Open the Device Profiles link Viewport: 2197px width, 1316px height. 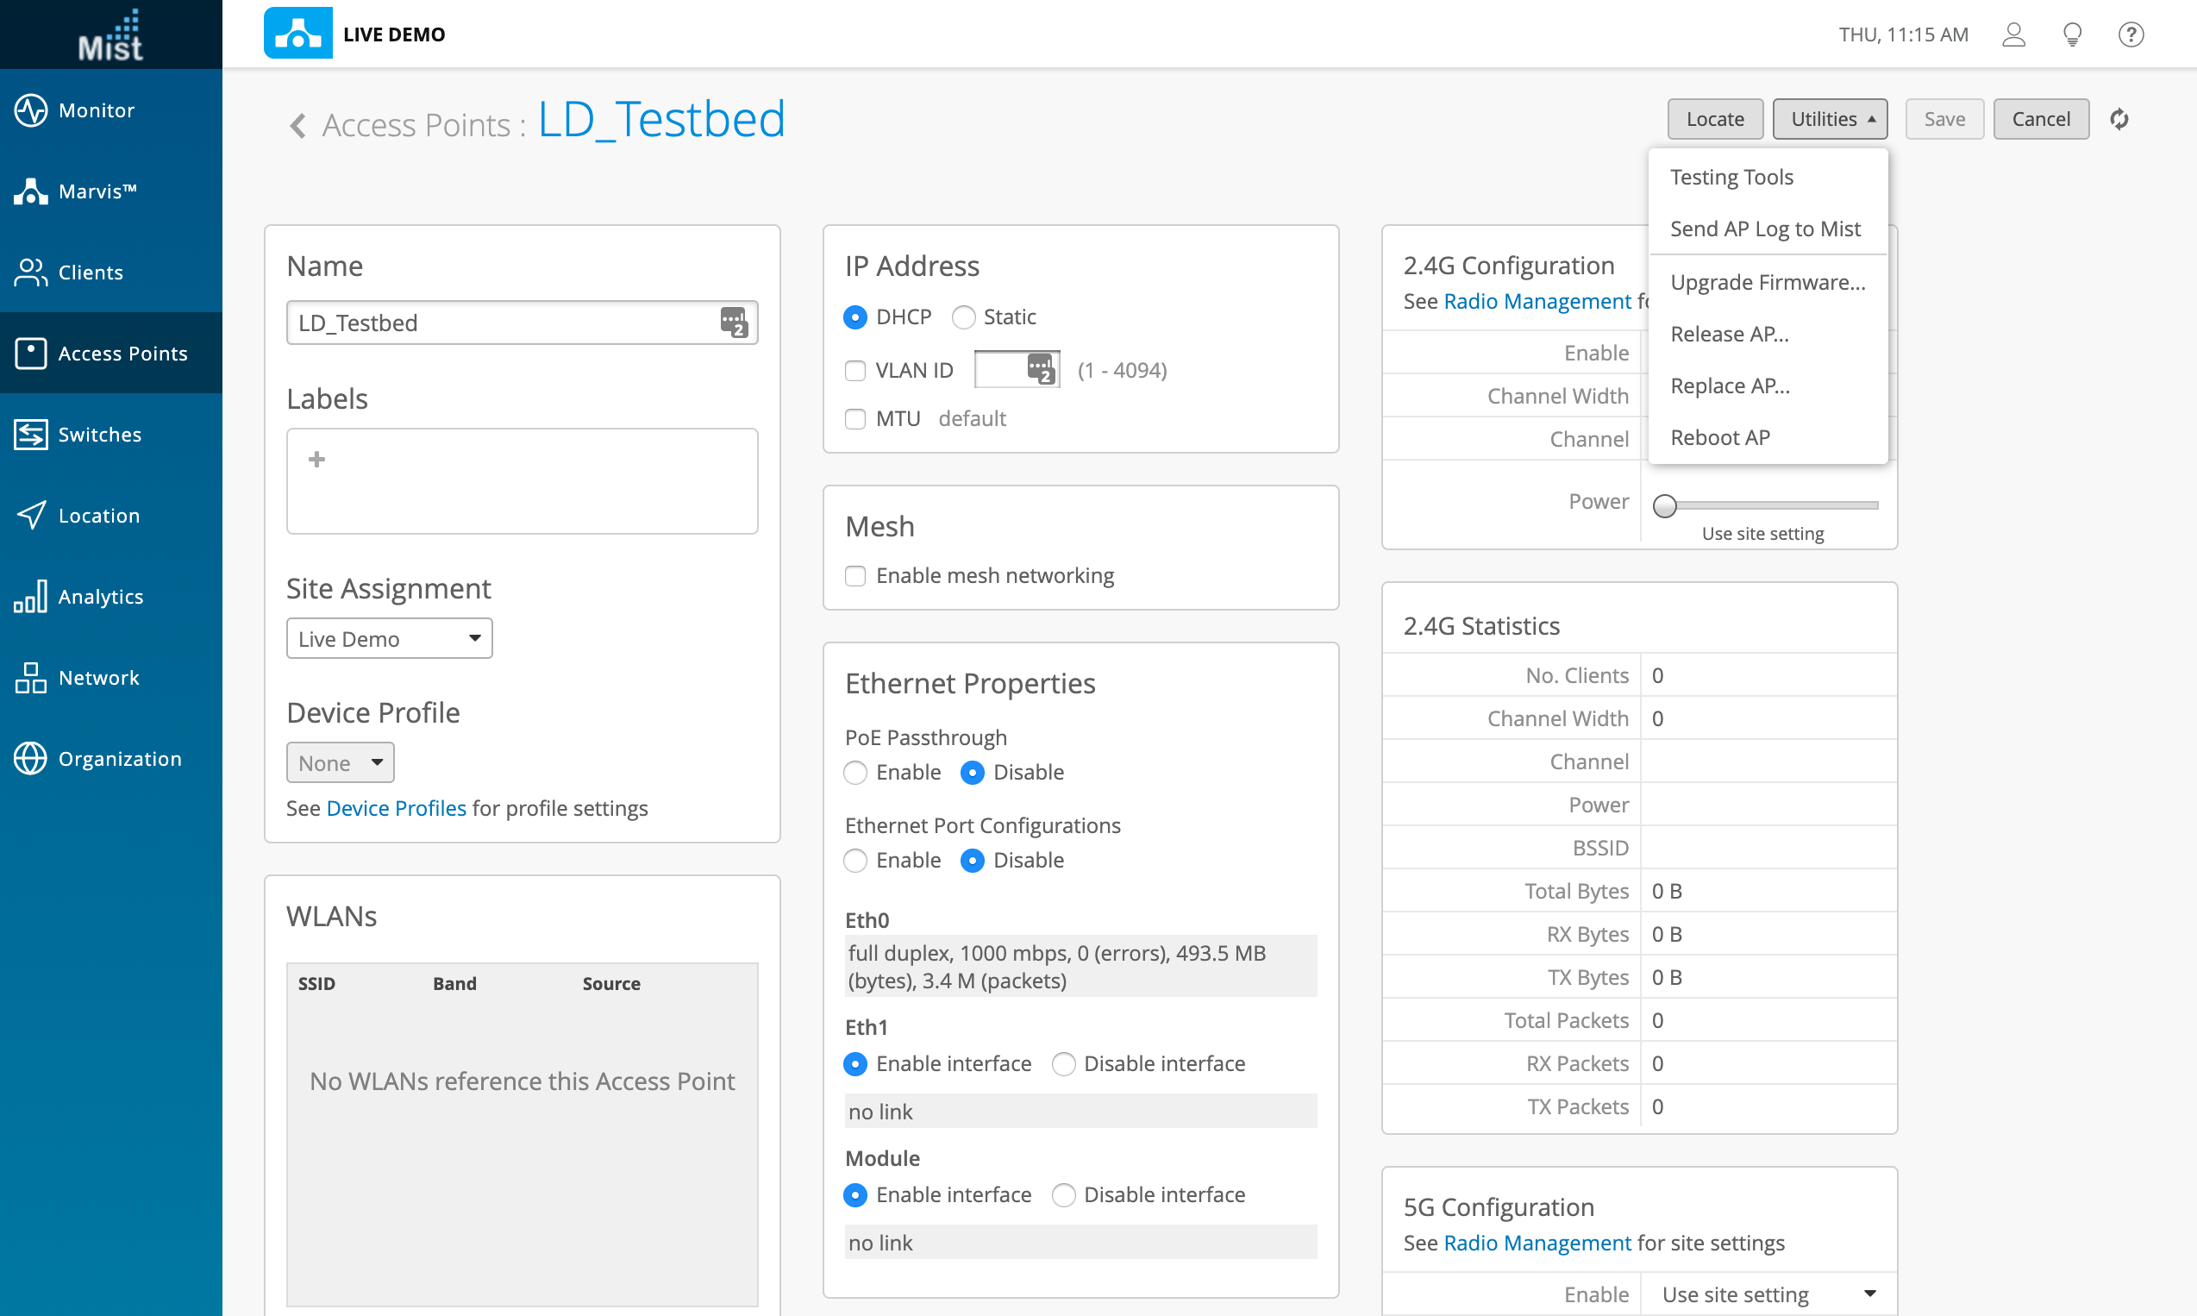click(396, 808)
